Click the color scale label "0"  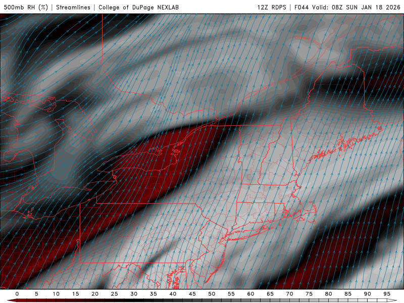17,294
